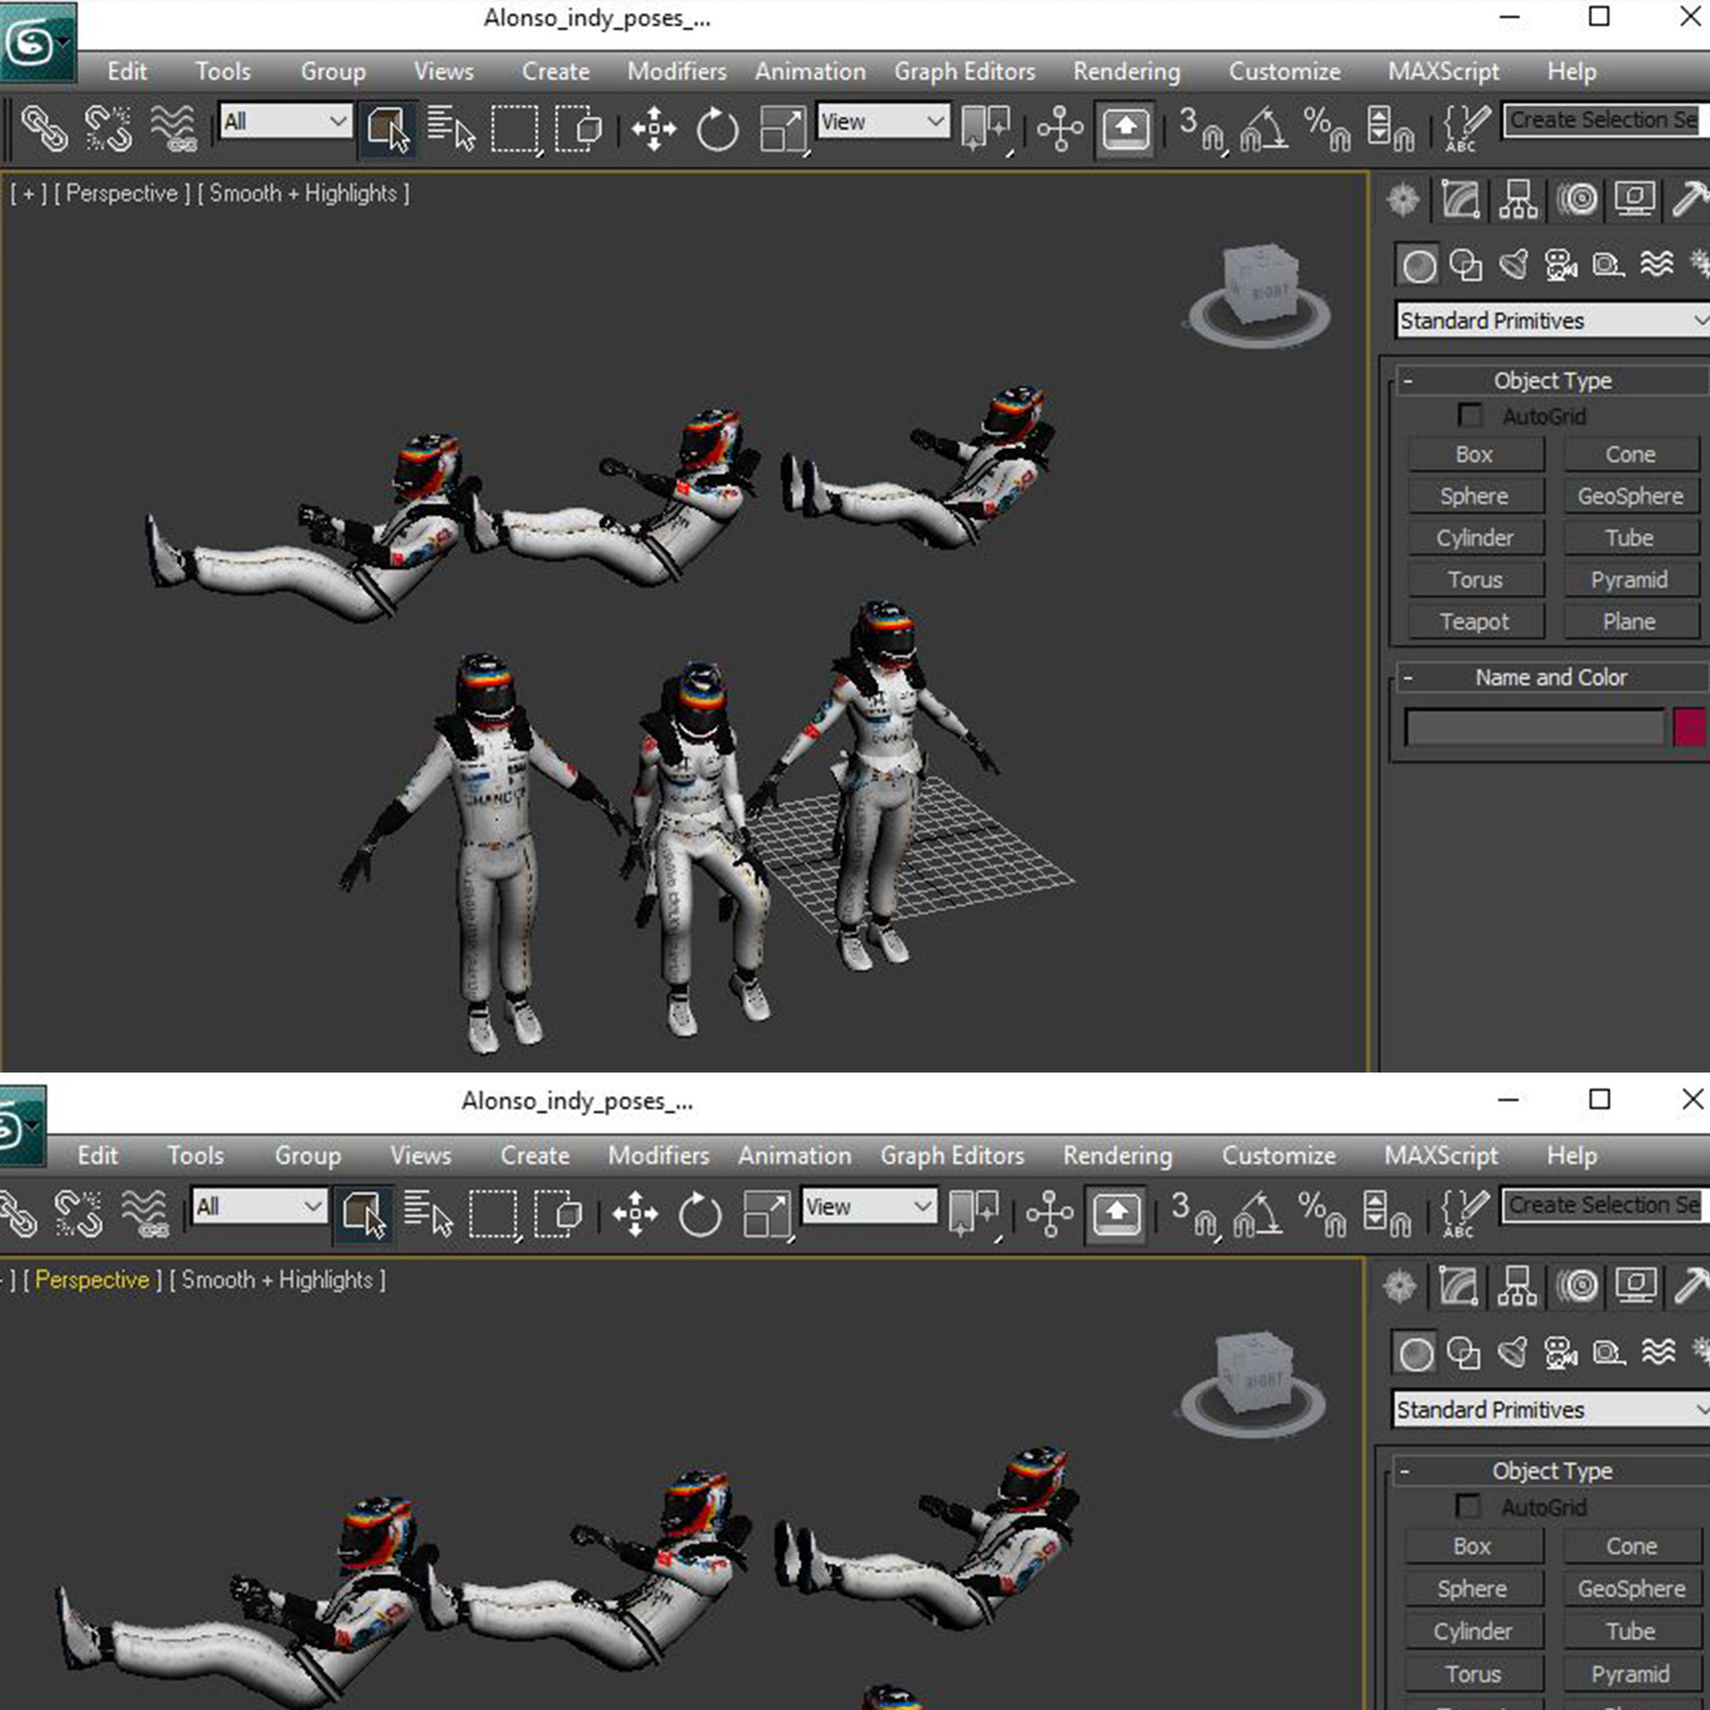Open the Modifiers menu in the upper window
1710x1710 pixels.
pyautogui.click(x=676, y=72)
